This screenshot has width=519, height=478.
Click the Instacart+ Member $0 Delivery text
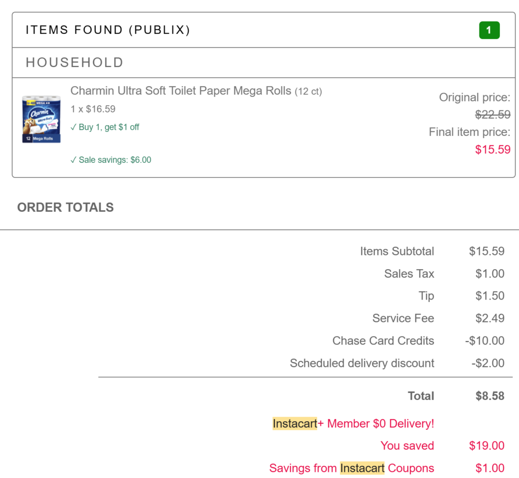pyautogui.click(x=353, y=423)
